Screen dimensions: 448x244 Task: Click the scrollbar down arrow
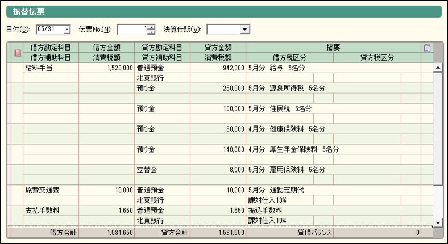[437, 222]
